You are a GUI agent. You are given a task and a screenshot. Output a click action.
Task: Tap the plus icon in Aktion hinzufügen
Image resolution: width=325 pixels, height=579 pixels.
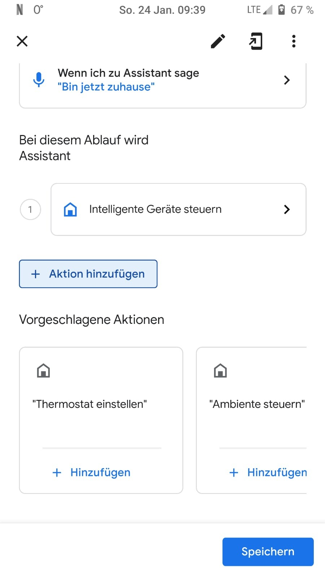(35, 274)
